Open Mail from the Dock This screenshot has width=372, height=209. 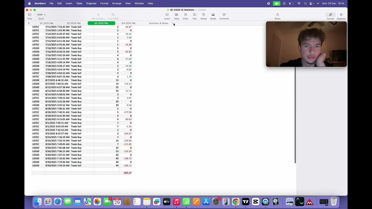[78, 201]
